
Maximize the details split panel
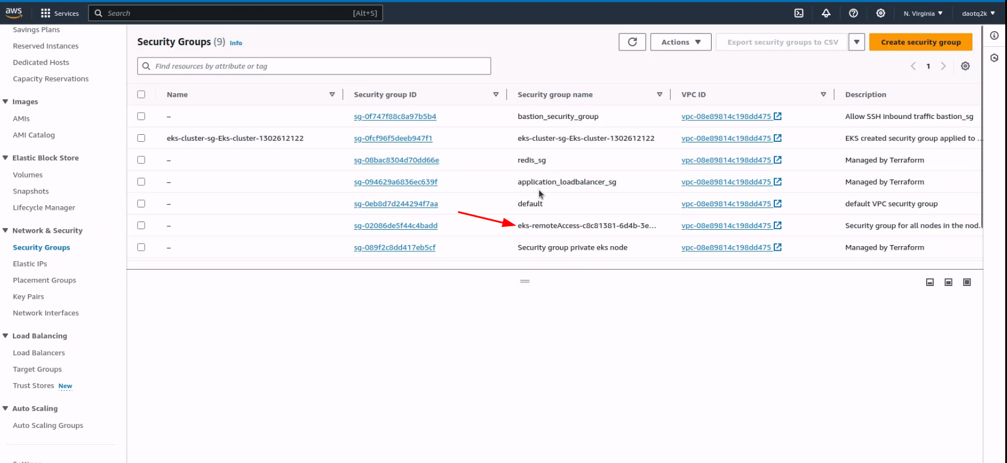click(967, 282)
